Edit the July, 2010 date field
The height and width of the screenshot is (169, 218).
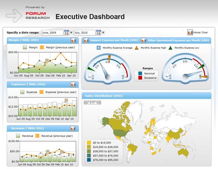tap(84, 33)
